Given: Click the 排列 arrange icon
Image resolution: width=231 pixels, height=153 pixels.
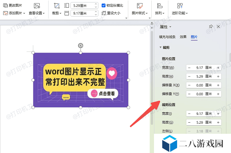Looking at the screenshot, I should 160,6.
